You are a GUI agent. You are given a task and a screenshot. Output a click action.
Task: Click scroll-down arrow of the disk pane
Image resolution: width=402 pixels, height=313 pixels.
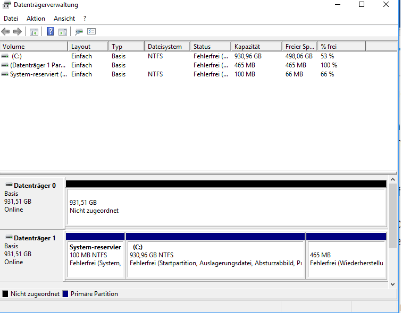click(x=392, y=284)
